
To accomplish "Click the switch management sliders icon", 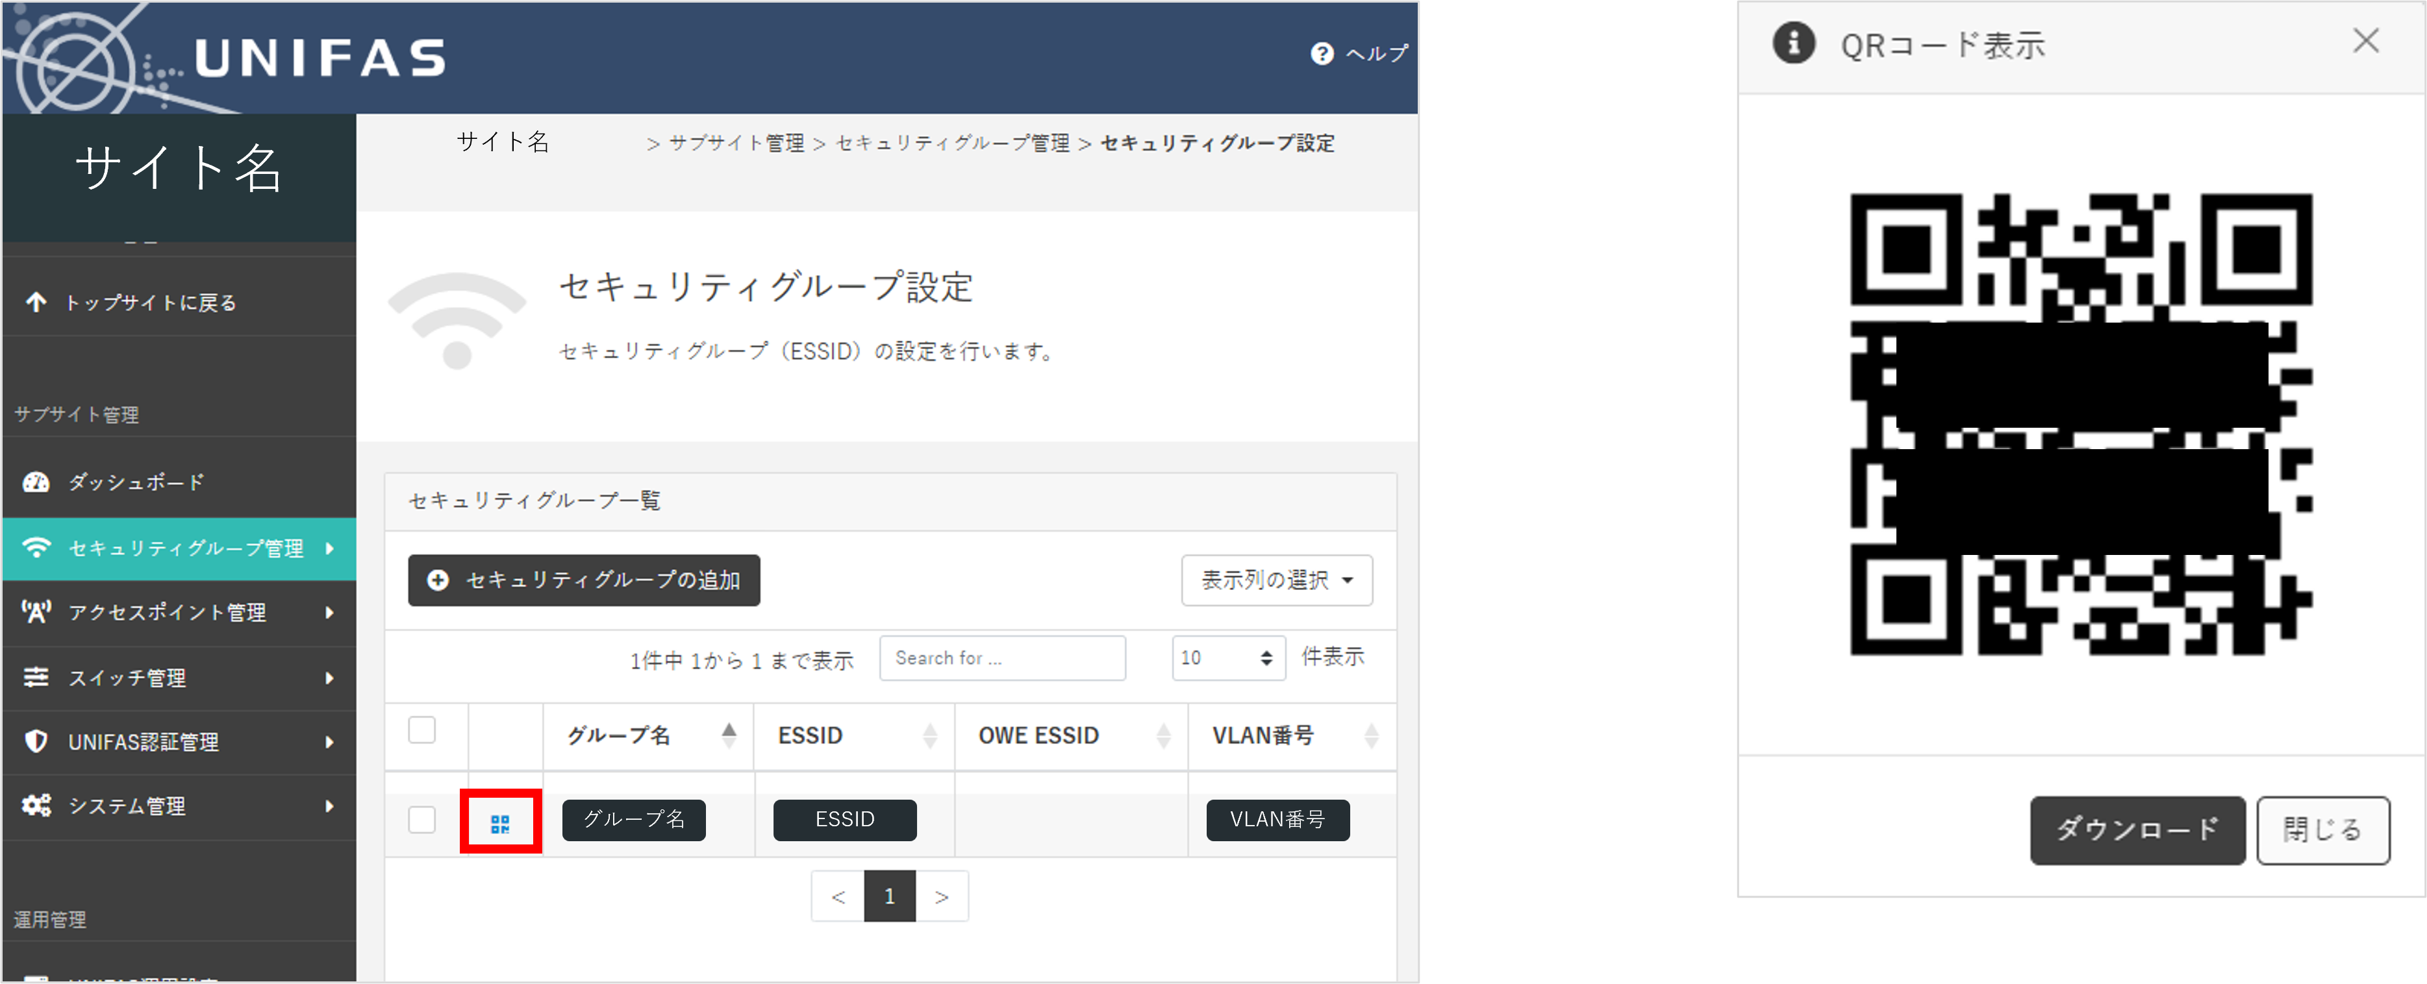I will 36,677.
